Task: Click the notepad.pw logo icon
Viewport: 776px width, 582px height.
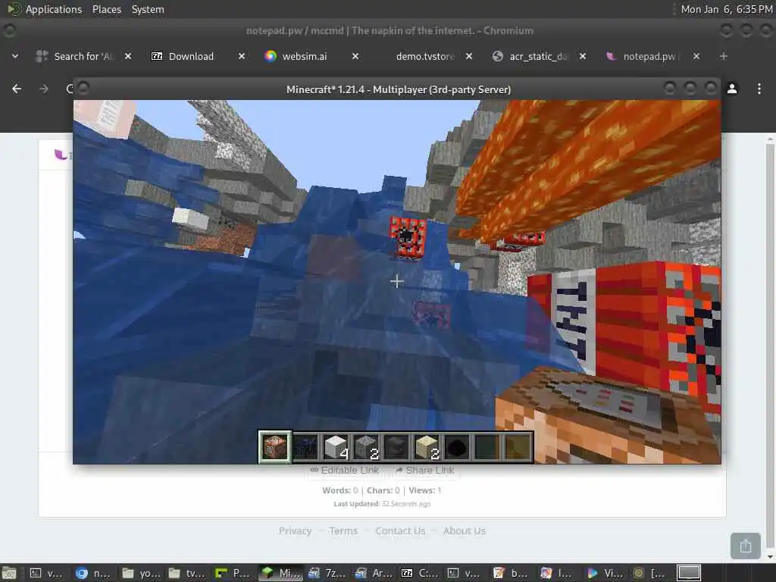Action: 61,155
